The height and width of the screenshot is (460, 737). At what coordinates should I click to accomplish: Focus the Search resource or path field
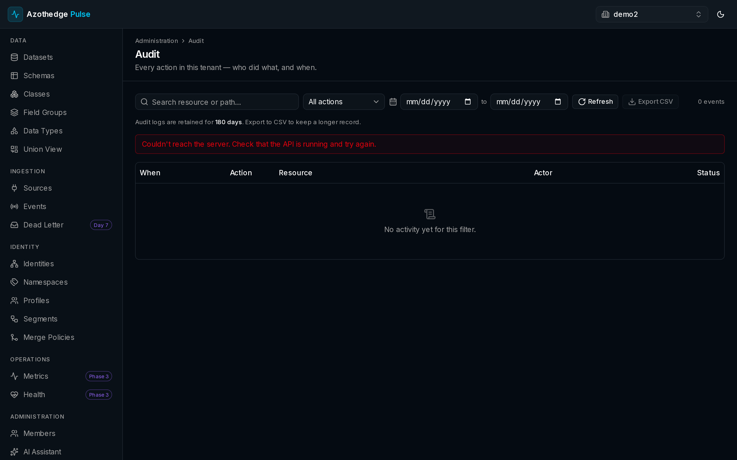pos(217,102)
